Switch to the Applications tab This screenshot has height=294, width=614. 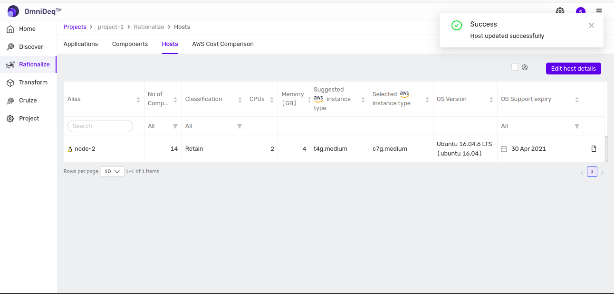pos(81,44)
